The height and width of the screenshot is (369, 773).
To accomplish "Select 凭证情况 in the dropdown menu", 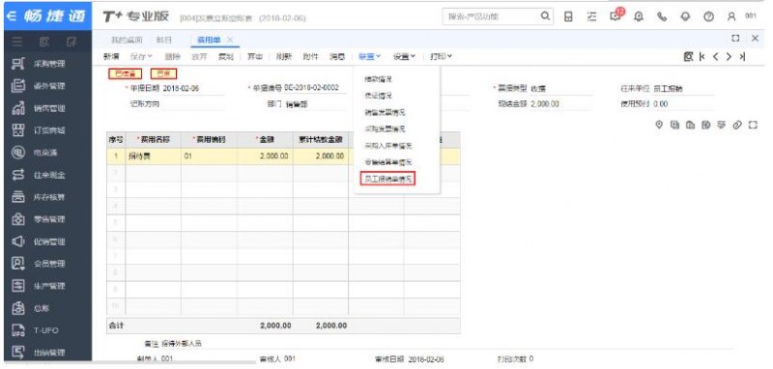I will click(378, 96).
